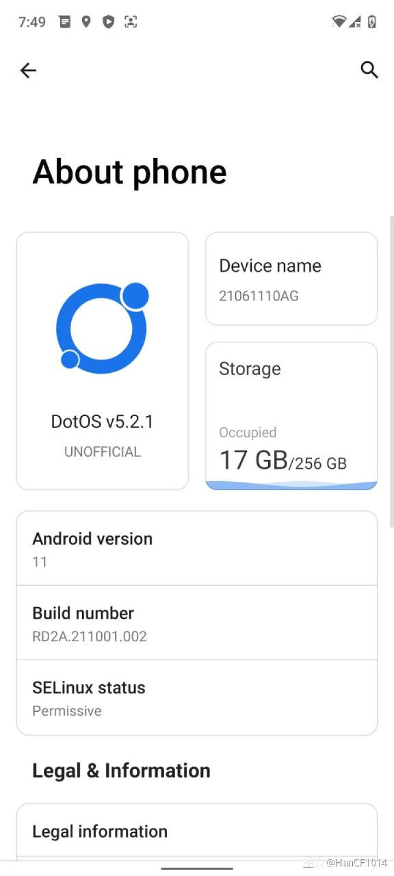Tap the notes notification status icon
This screenshot has width=394, height=876.
tap(65, 22)
